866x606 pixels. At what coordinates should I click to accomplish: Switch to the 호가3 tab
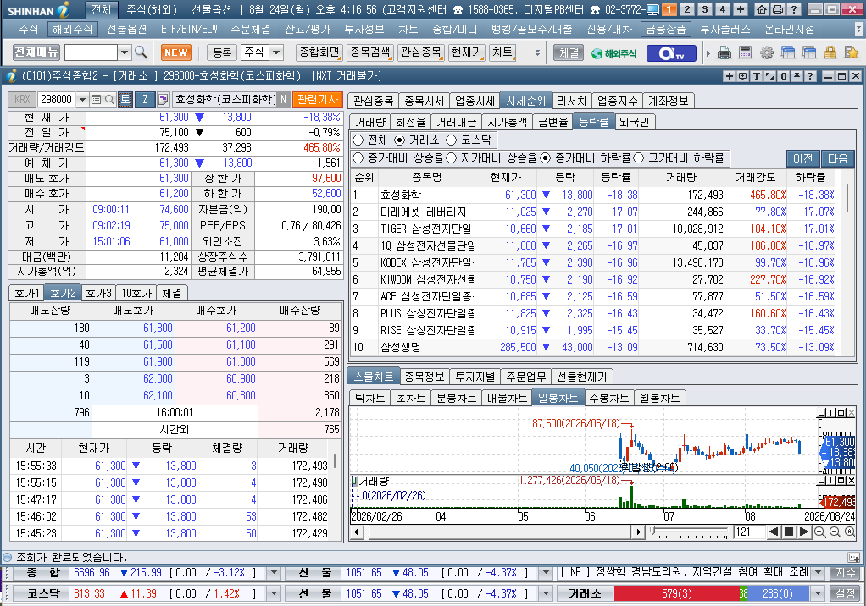tap(99, 293)
